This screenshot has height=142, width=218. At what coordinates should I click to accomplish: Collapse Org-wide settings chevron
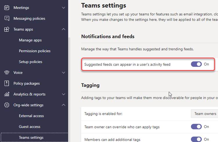(63, 105)
